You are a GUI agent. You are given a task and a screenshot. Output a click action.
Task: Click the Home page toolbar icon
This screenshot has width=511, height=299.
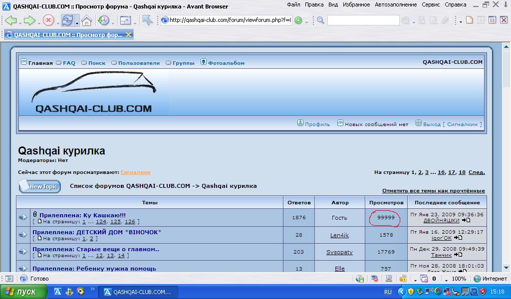click(x=87, y=20)
